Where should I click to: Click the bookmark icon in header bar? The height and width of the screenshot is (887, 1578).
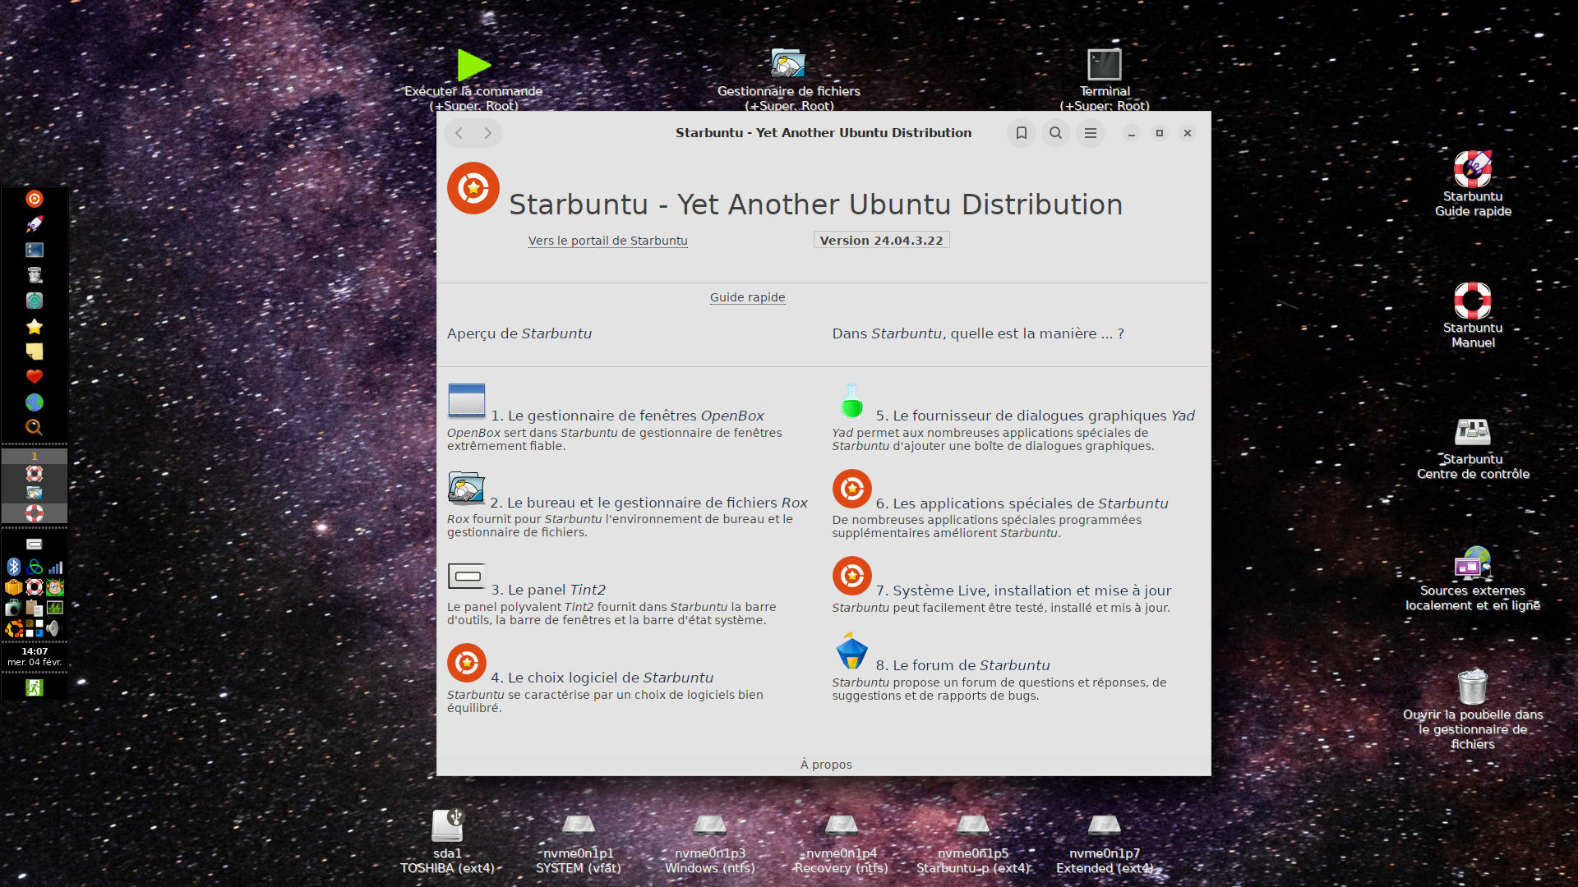click(x=1021, y=133)
